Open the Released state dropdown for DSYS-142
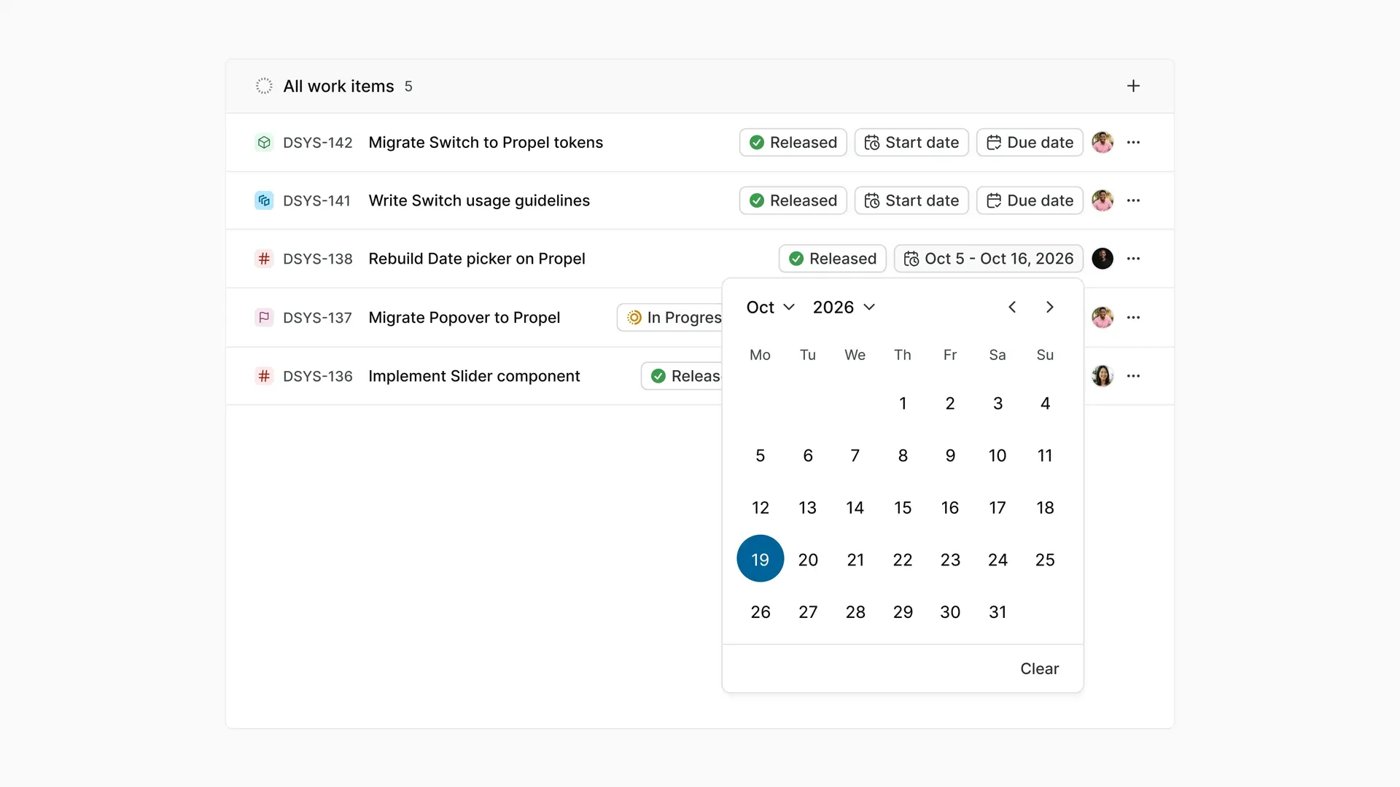This screenshot has width=1400, height=787. click(793, 142)
